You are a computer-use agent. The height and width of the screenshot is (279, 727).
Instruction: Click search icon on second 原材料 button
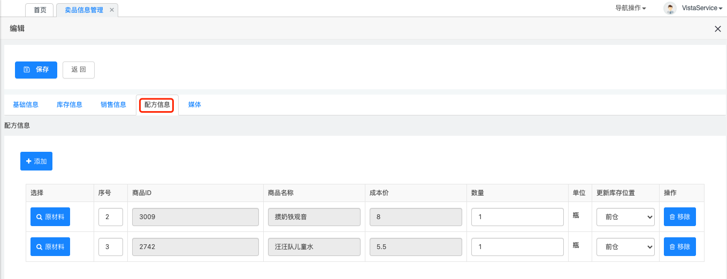click(39, 247)
